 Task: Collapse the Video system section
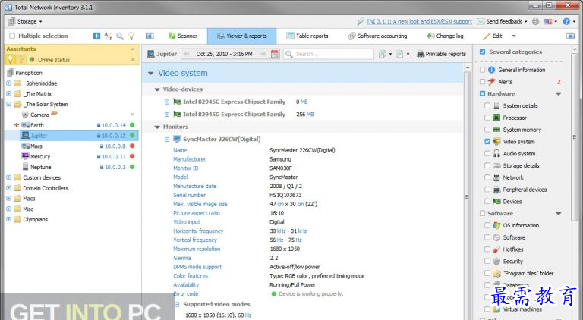pyautogui.click(x=150, y=73)
